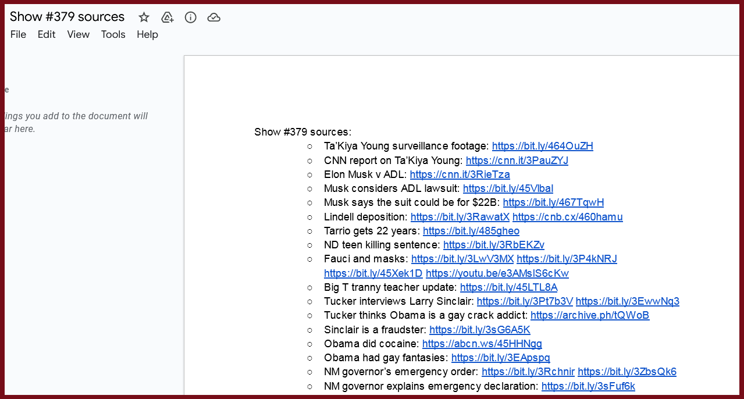Viewport: 744px width, 399px height.
Task: Open the abcn.ws/45HHNgg link
Action: (482, 344)
